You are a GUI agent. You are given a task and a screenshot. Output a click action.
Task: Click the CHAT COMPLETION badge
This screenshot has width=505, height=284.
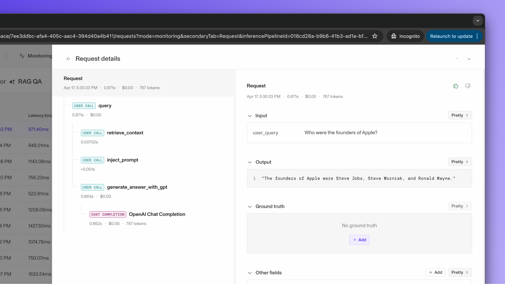tap(108, 214)
